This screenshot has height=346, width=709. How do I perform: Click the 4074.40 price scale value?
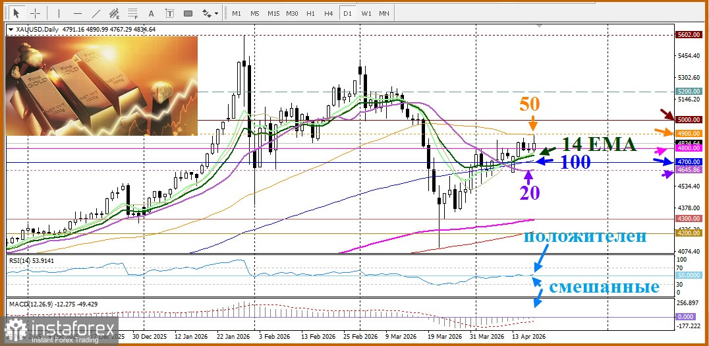pyautogui.click(x=688, y=251)
